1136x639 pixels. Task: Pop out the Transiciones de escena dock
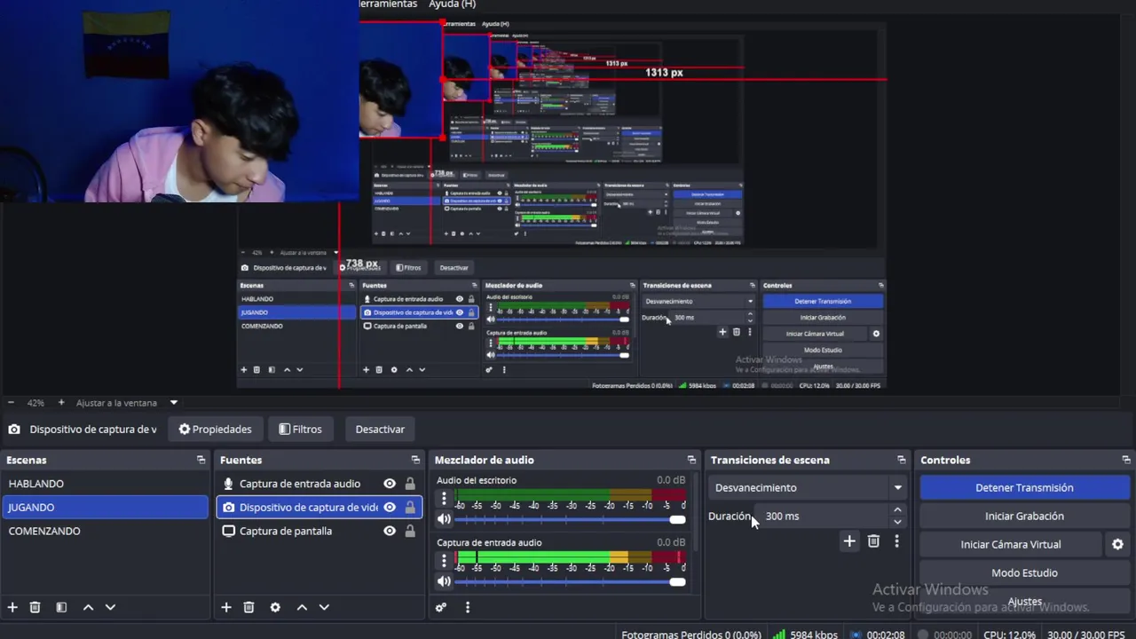pos(902,460)
